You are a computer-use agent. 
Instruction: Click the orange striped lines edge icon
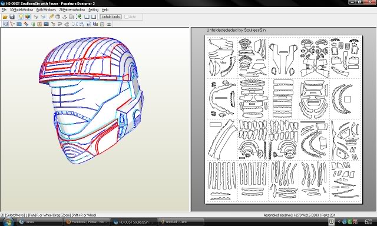[x=26, y=24]
